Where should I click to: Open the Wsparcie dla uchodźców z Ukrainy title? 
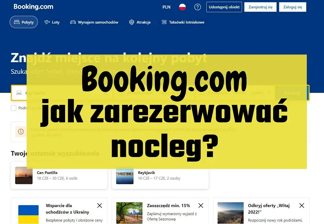pos(67,209)
